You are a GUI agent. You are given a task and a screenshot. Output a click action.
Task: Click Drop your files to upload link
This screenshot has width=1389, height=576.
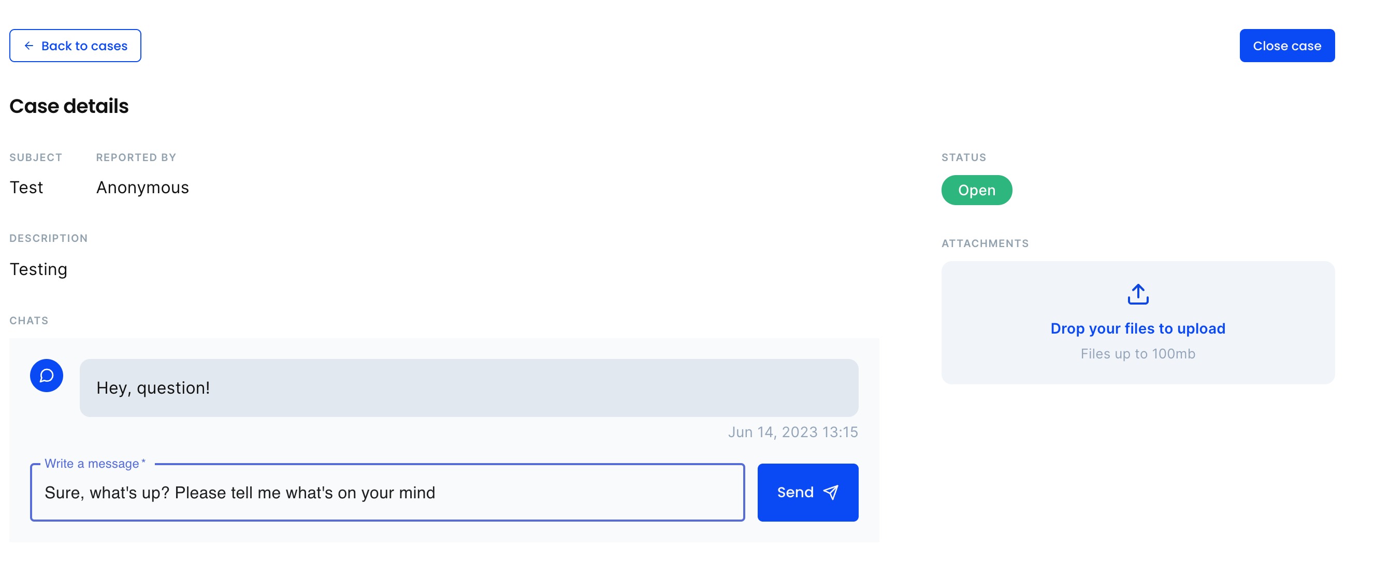coord(1138,328)
